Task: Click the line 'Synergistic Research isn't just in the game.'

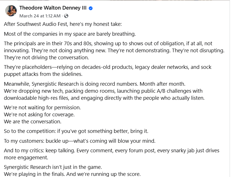Action: (53, 167)
